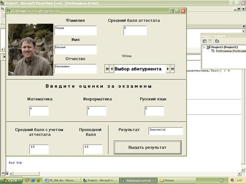This screenshot has height=184, width=246.
Task: Jump to last record in data control
Action: pyautogui.click(x=172, y=69)
